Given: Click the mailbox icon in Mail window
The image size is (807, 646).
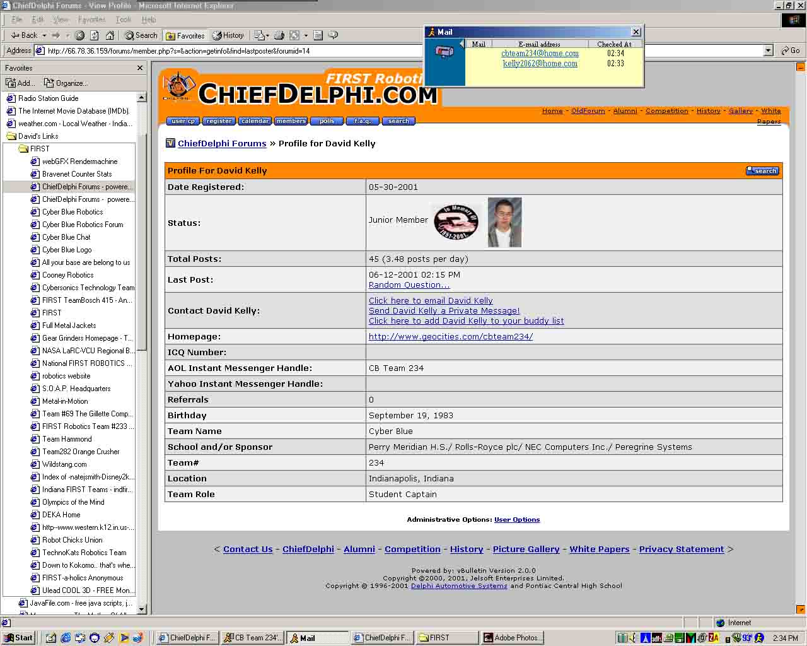Looking at the screenshot, I should pos(444,52).
